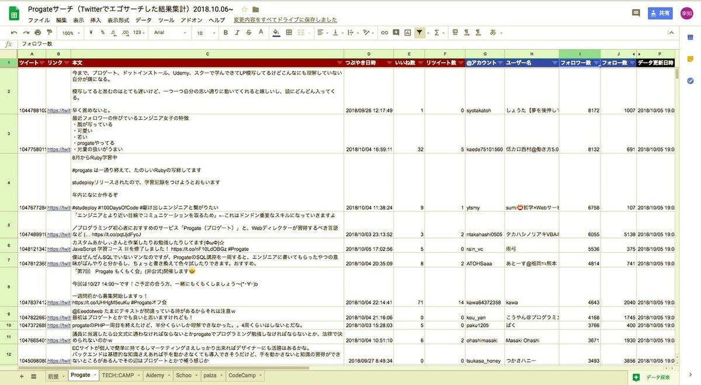Toggle bold formatting

[226, 33]
